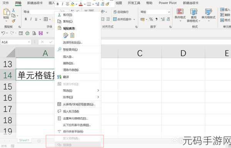Open the customize quick access toolbar dropdown
Viewport: 231px width, 148px height.
tap(47, 33)
